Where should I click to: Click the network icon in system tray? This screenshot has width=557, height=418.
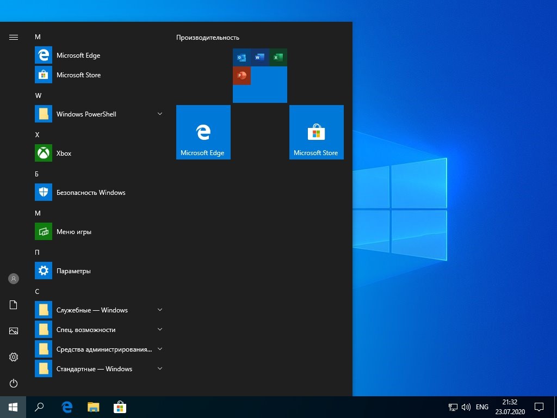[453, 407]
